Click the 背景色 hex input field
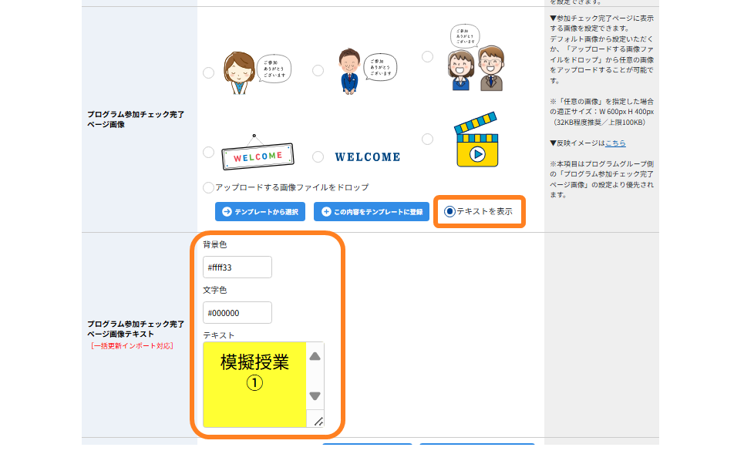Viewport: 744px width, 454px height. (x=237, y=267)
